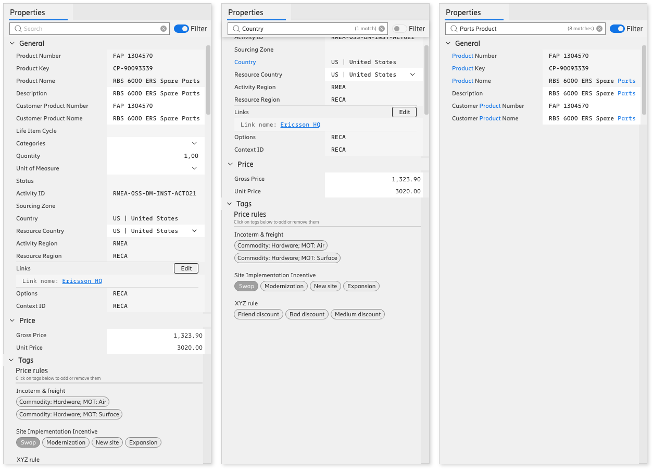This screenshot has width=653, height=470.
Task: Click the Quantity field showing 1,00
Action: [x=156, y=156]
